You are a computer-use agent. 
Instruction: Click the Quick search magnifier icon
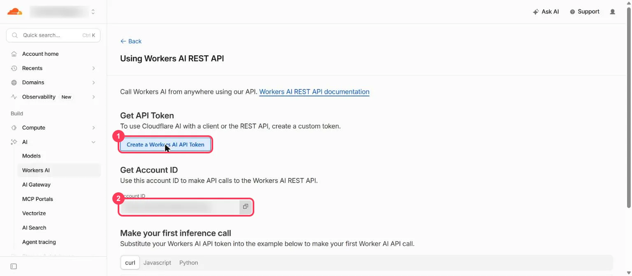click(15, 35)
